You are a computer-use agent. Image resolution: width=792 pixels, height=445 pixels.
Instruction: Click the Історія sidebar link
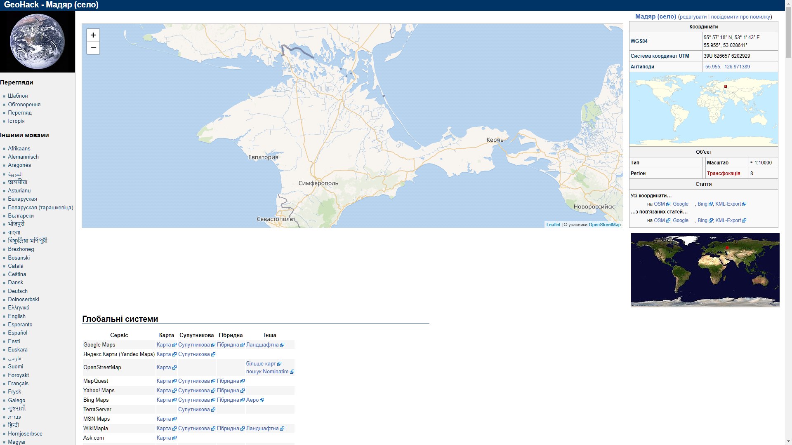coord(16,121)
